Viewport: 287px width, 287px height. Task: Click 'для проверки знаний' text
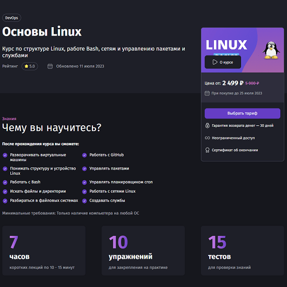(x=229, y=267)
